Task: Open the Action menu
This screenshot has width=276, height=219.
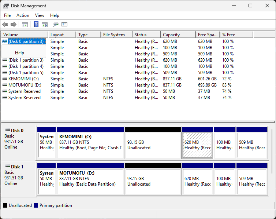Action: coord(23,15)
